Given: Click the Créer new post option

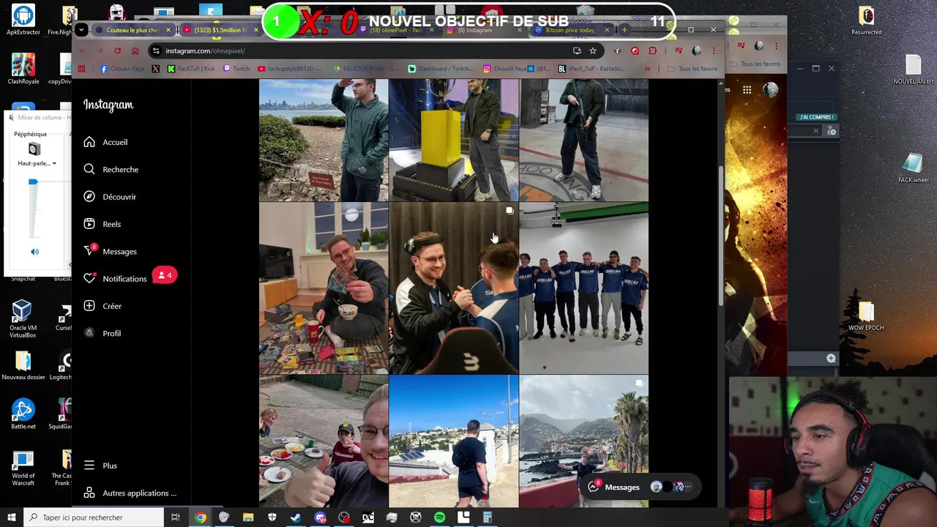Looking at the screenshot, I should point(112,306).
